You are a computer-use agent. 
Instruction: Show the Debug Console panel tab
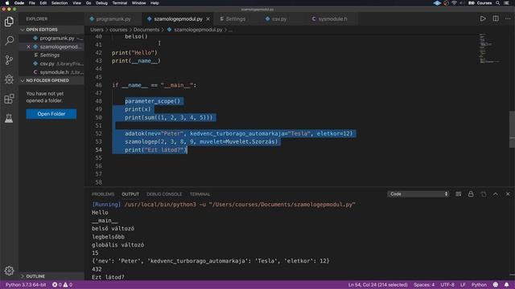tap(164, 194)
